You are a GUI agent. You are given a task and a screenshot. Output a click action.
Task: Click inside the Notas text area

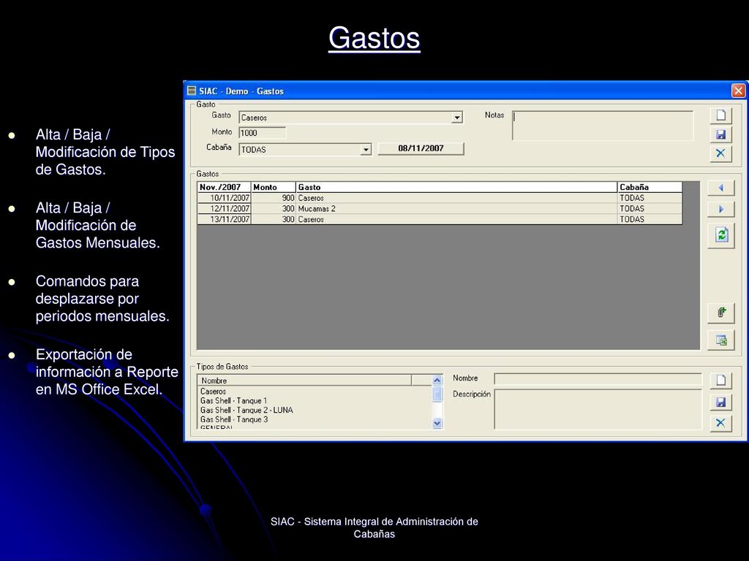coord(603,126)
